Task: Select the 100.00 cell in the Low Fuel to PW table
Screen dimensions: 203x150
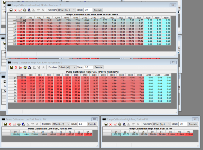Action: [16, 134]
